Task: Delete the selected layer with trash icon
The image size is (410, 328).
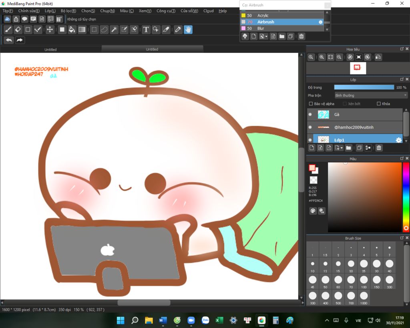Action: [379, 148]
